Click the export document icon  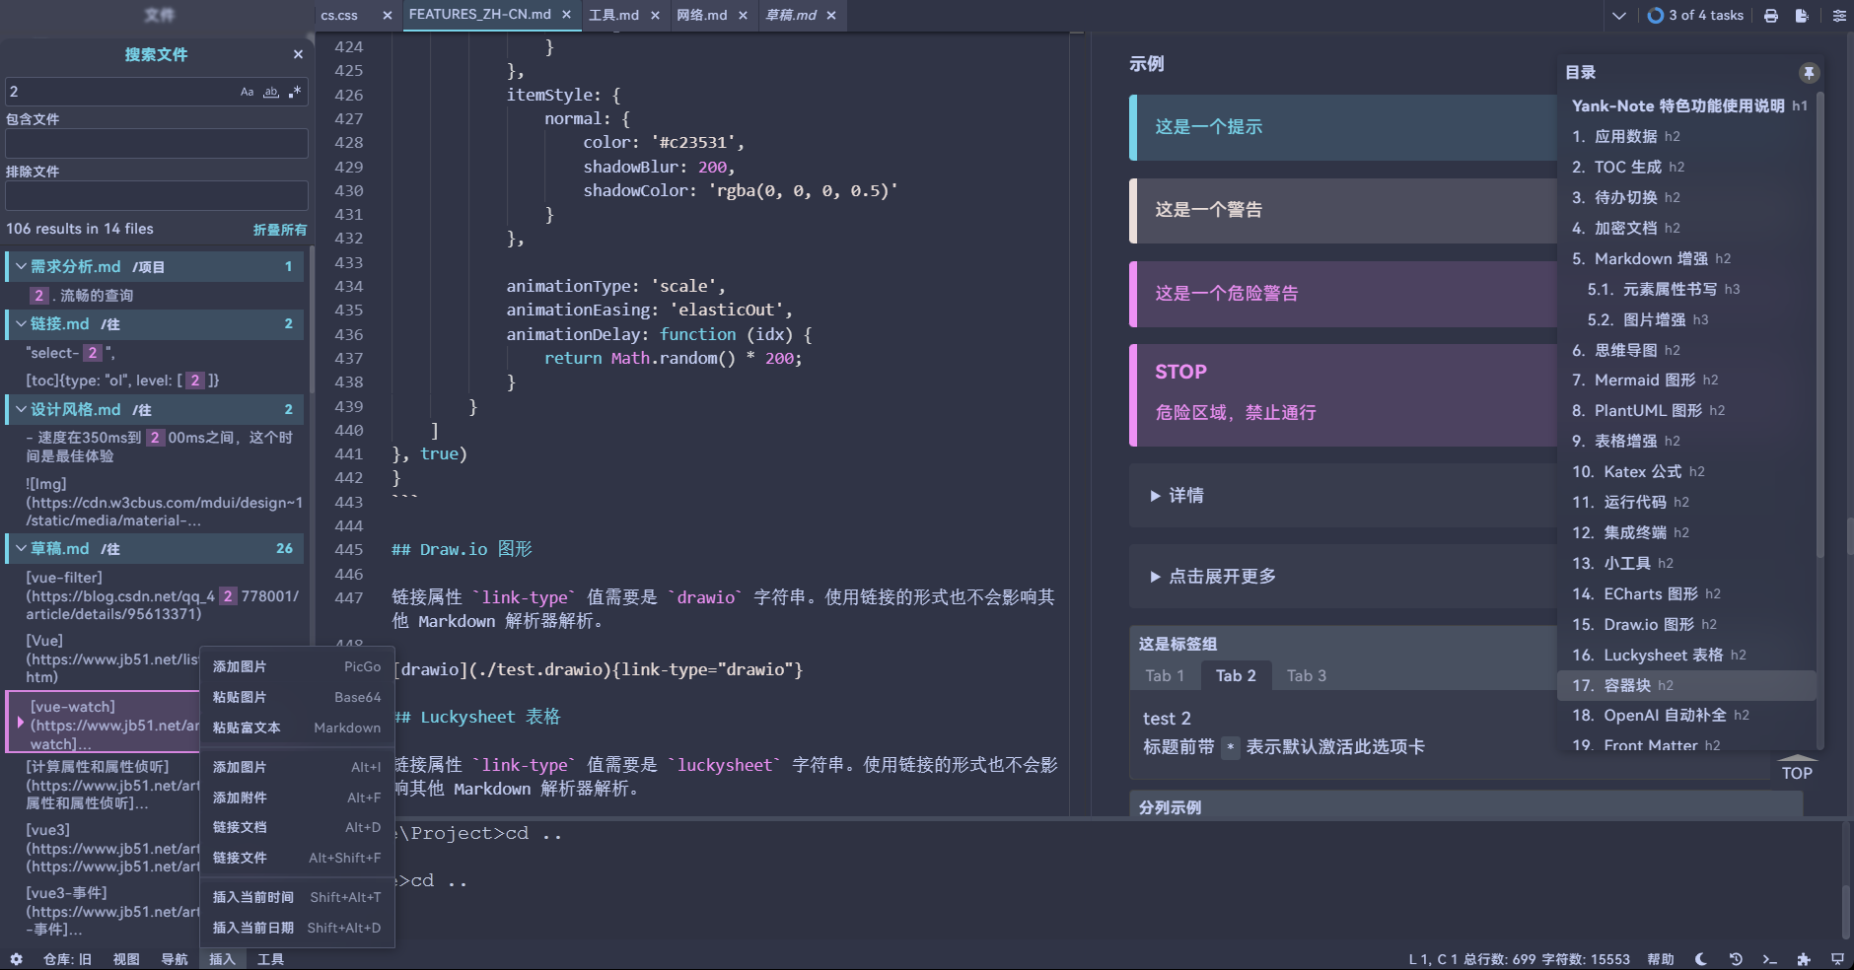(x=1802, y=15)
